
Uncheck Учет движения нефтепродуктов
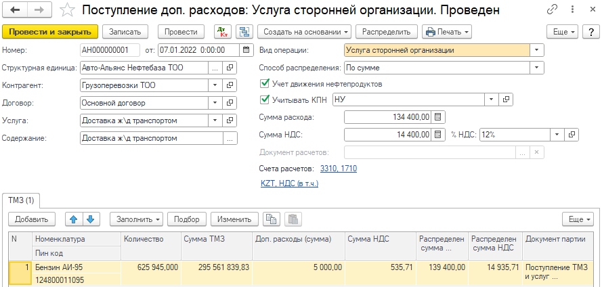pyautogui.click(x=265, y=84)
